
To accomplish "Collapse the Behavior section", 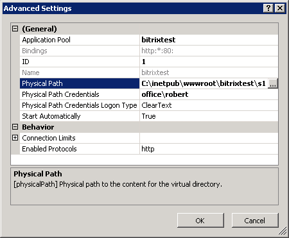I will click(x=15, y=127).
